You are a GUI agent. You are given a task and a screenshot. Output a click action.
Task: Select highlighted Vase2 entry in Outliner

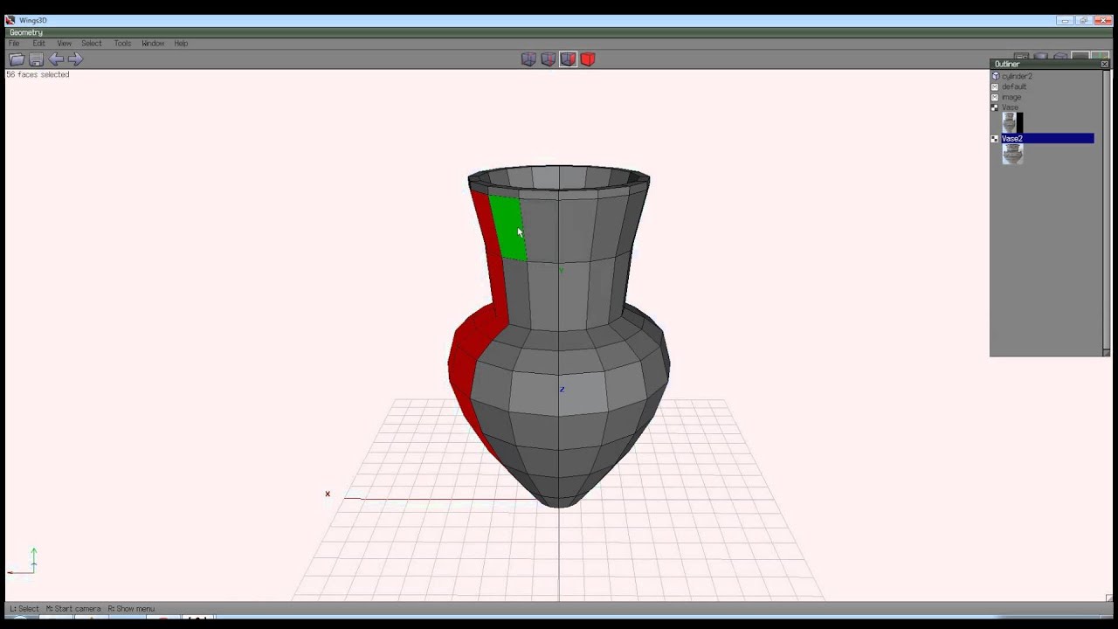click(1047, 139)
